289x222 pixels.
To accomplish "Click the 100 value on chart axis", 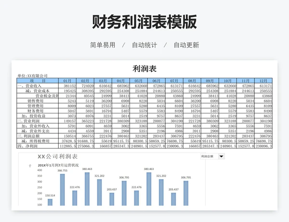I will 39,205.
